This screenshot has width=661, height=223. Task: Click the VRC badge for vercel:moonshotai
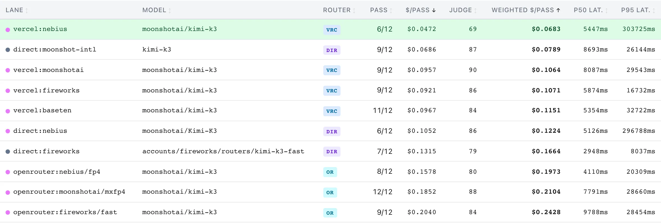pos(332,70)
